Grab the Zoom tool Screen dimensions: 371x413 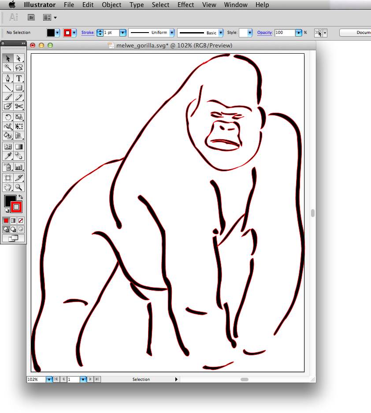click(x=19, y=187)
